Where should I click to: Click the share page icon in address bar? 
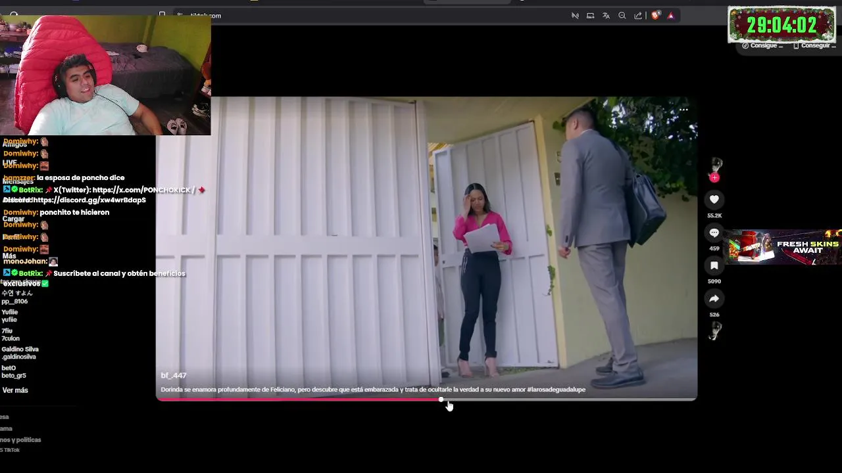(638, 16)
